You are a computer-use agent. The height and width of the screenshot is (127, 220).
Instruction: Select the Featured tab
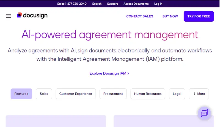pyautogui.click(x=21, y=94)
